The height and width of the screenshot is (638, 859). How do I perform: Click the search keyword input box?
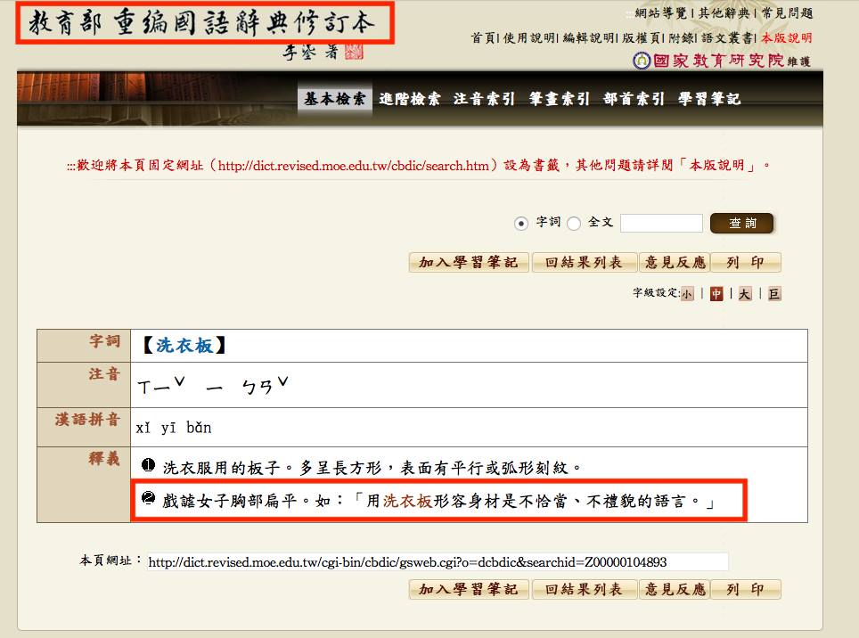click(661, 223)
